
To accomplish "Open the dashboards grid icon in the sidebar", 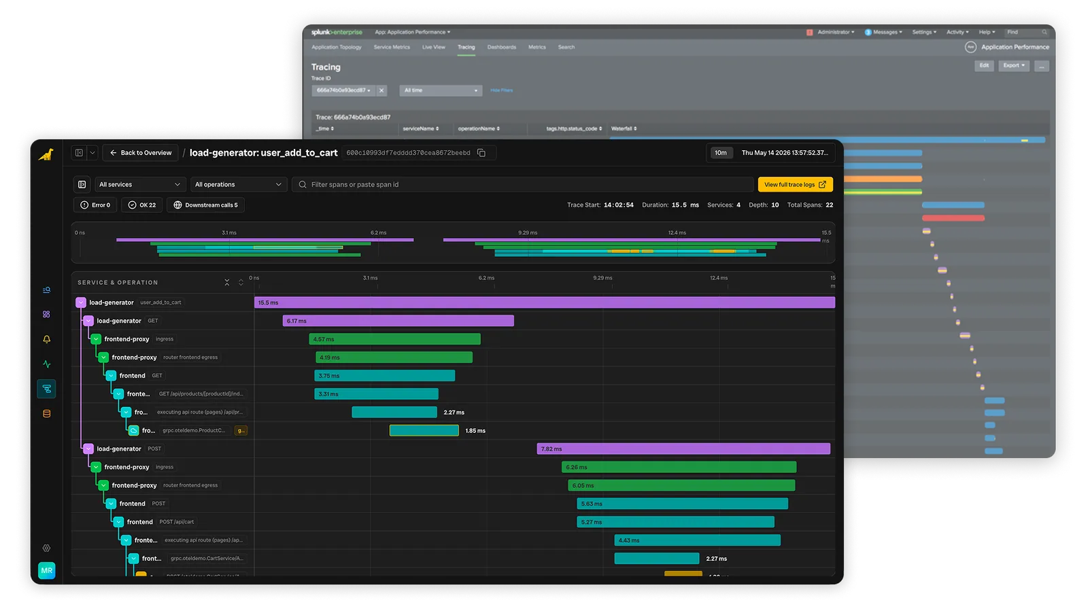I will (x=46, y=315).
